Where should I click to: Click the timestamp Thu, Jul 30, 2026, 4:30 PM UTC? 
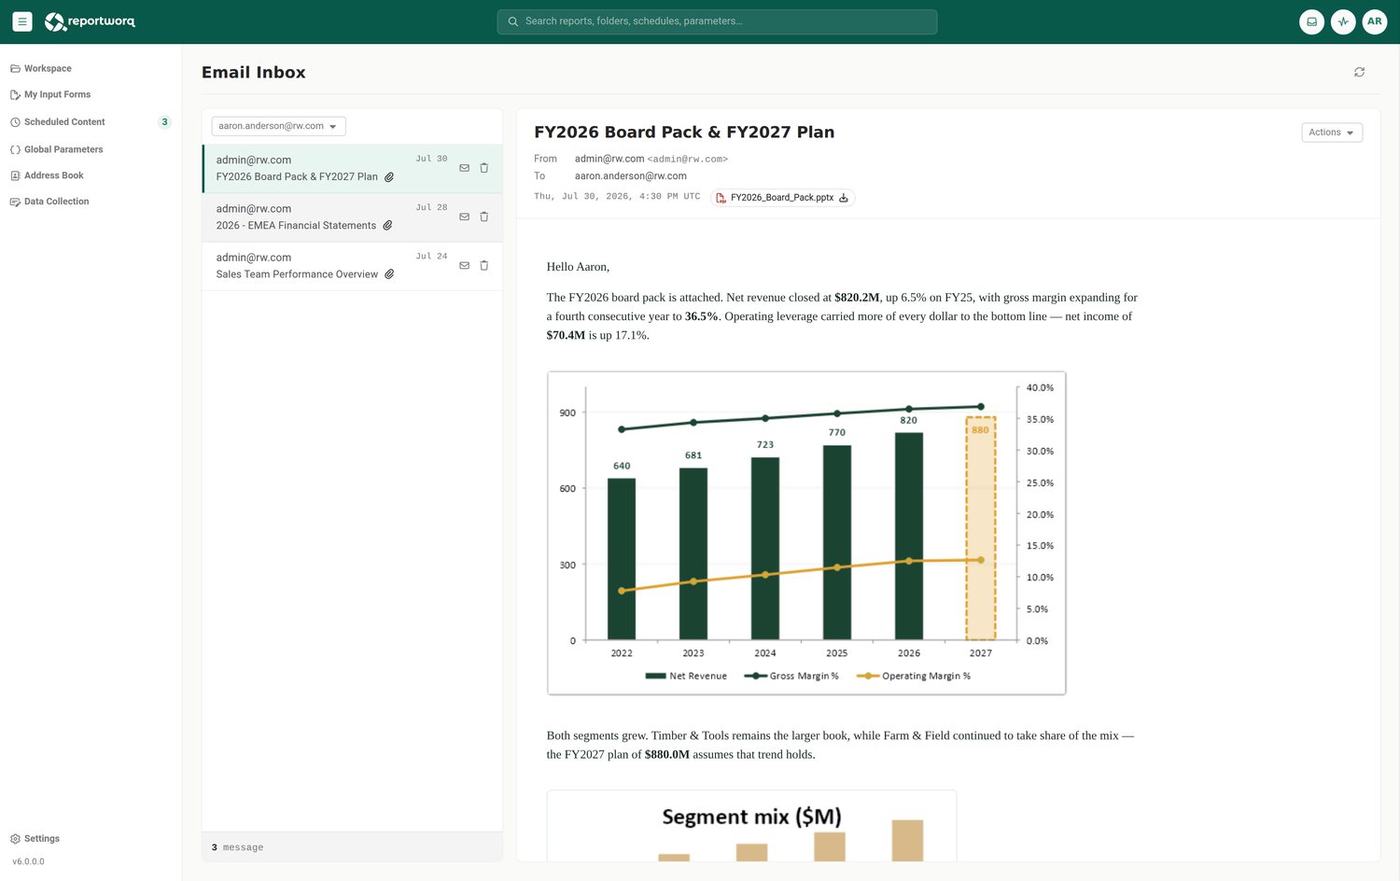point(617,197)
